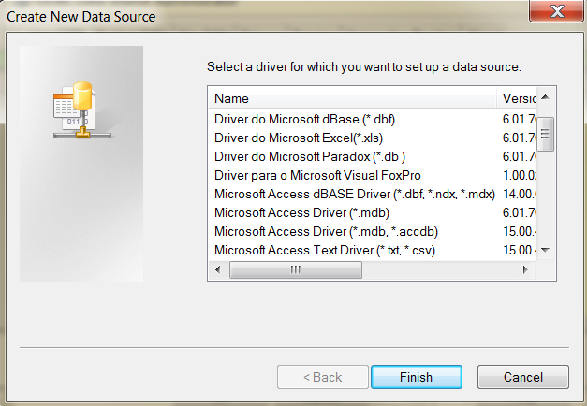This screenshot has width=587, height=406.
Task: Select Driver para o Microsoft Visual FoxPro
Action: [317, 176]
